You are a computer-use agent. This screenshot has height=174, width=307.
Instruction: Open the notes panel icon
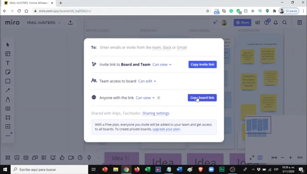click(300, 23)
